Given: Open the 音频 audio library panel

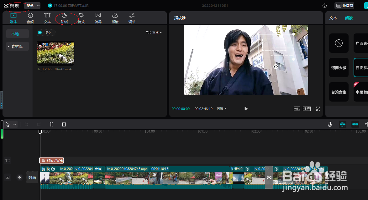Looking at the screenshot, I should pos(30,18).
